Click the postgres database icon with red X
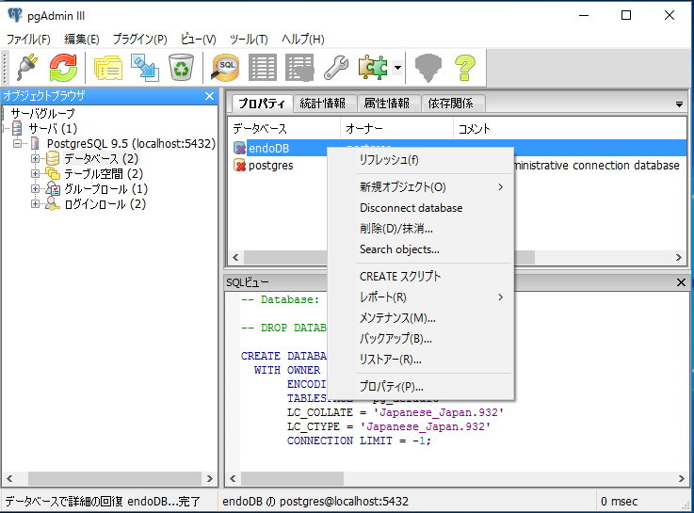Screen dimensions: 694x513 click(239, 166)
